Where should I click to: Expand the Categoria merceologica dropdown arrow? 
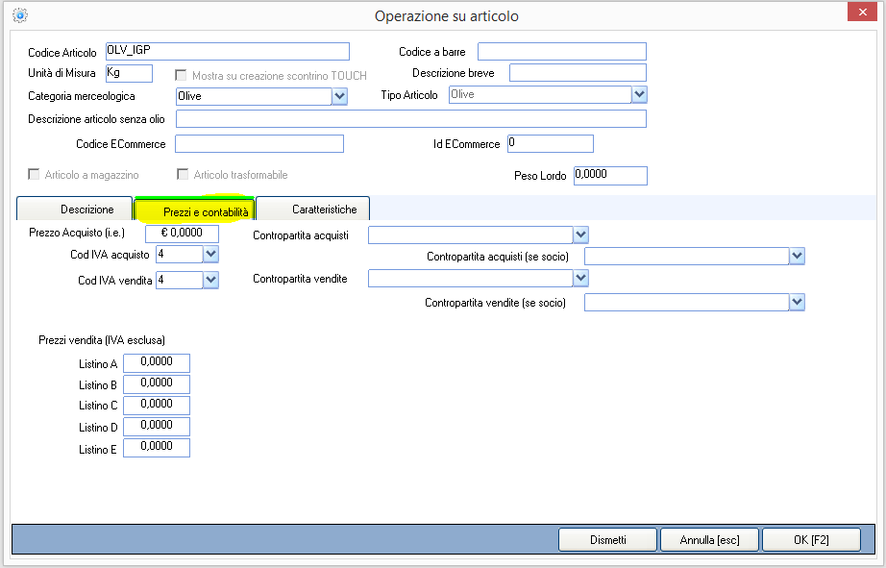pyautogui.click(x=339, y=96)
